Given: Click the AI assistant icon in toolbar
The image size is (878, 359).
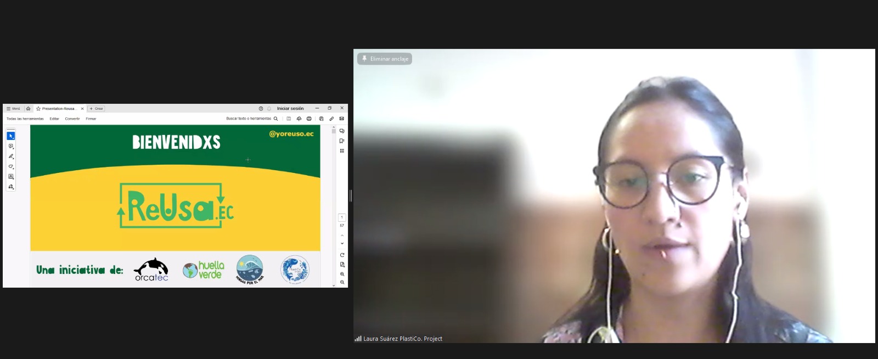Looking at the screenshot, I should [322, 119].
